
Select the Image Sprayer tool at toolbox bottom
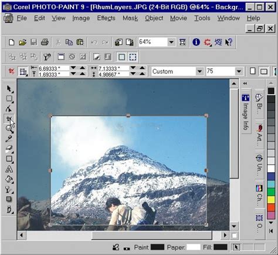[9, 210]
